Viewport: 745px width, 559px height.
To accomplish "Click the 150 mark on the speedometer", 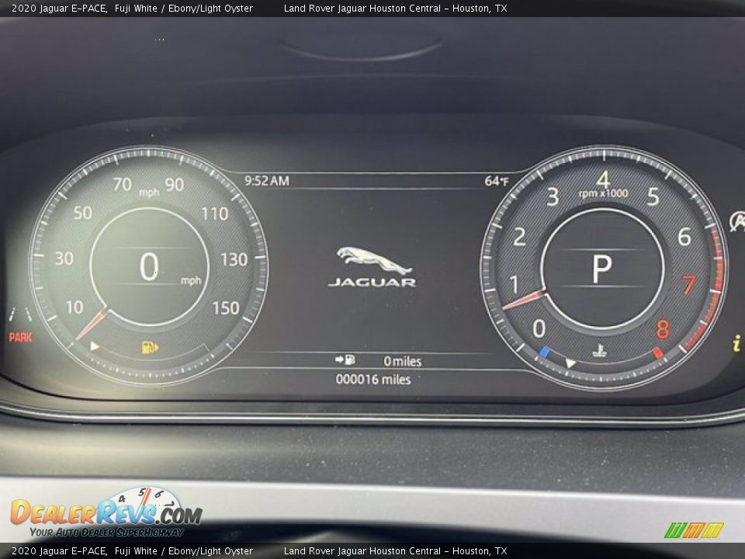I will click(226, 308).
